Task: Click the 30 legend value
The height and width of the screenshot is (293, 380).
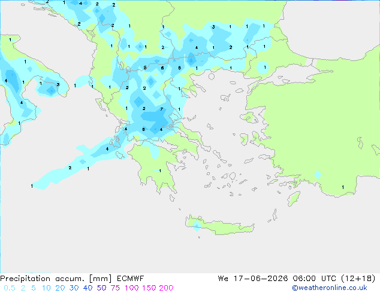Action: coord(74,288)
